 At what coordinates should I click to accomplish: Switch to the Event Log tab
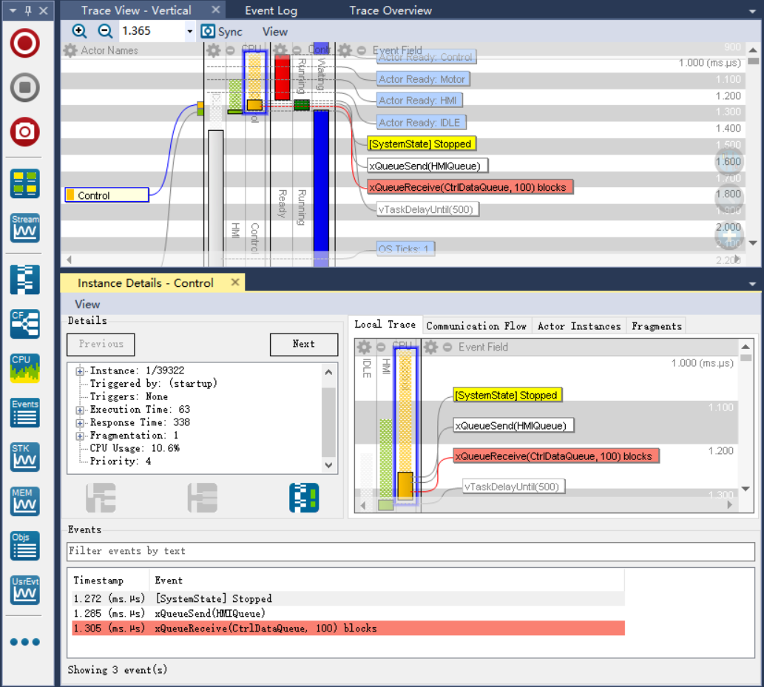(271, 10)
